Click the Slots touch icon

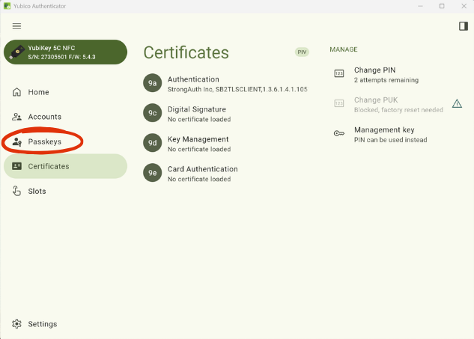(16, 191)
